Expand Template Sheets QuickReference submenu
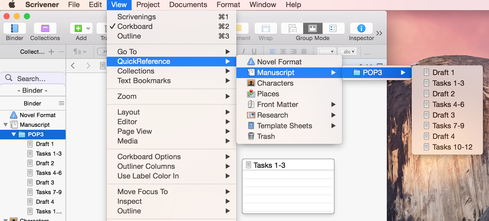The image size is (489, 221). 289,126
